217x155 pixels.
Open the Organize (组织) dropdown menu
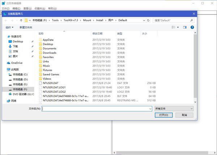pos(9,27)
